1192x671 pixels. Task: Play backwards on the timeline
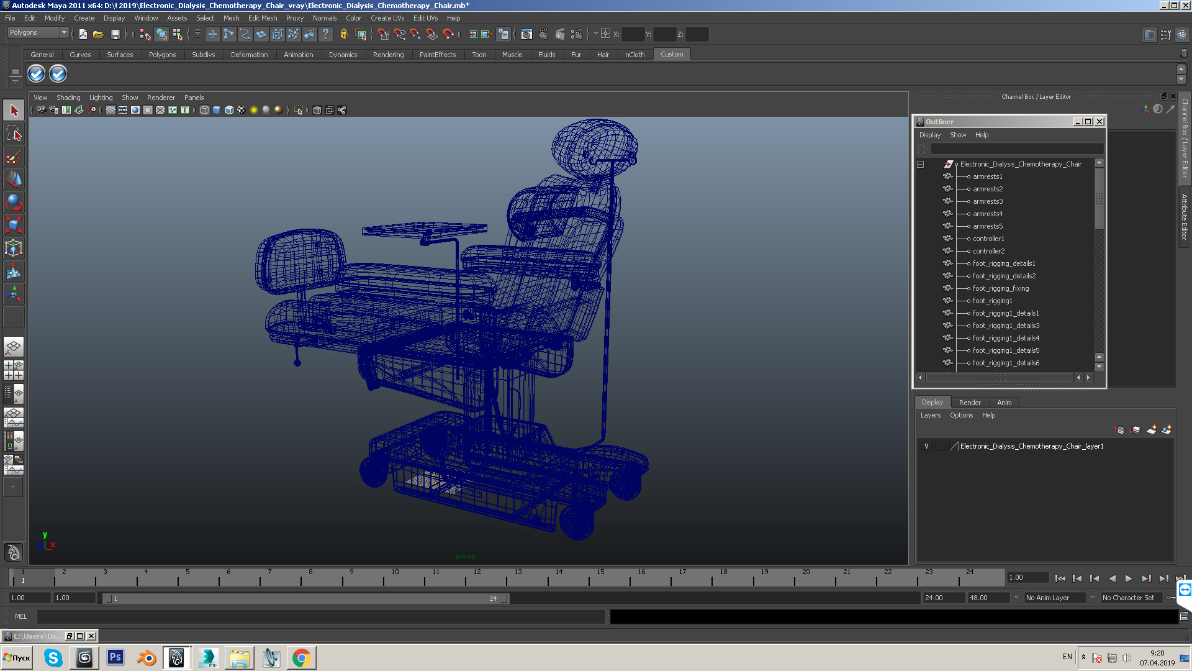coord(1111,578)
